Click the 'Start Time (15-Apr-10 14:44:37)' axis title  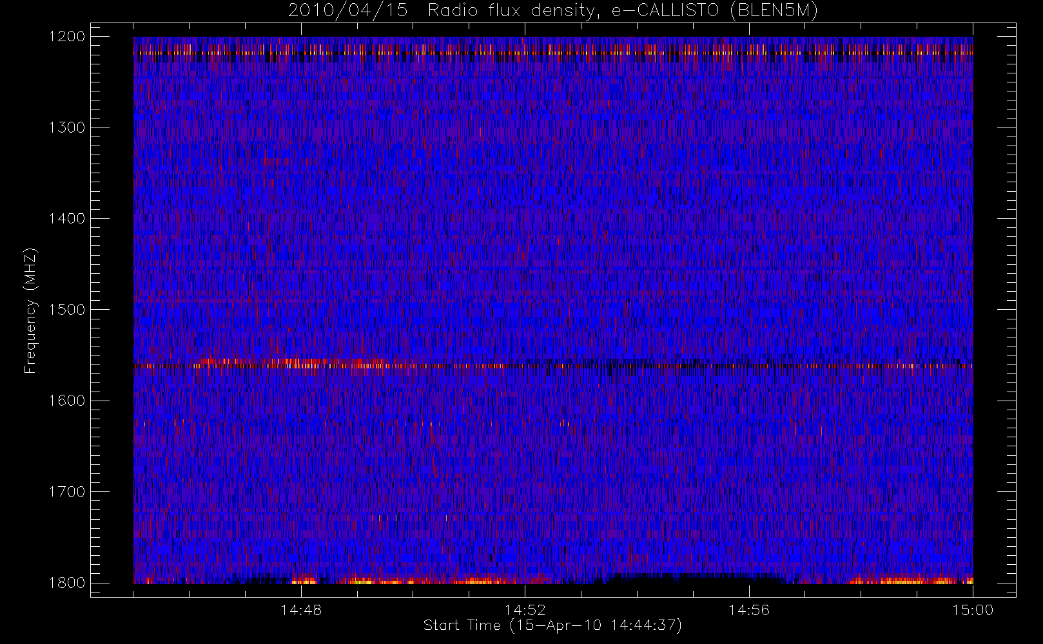[x=552, y=625]
